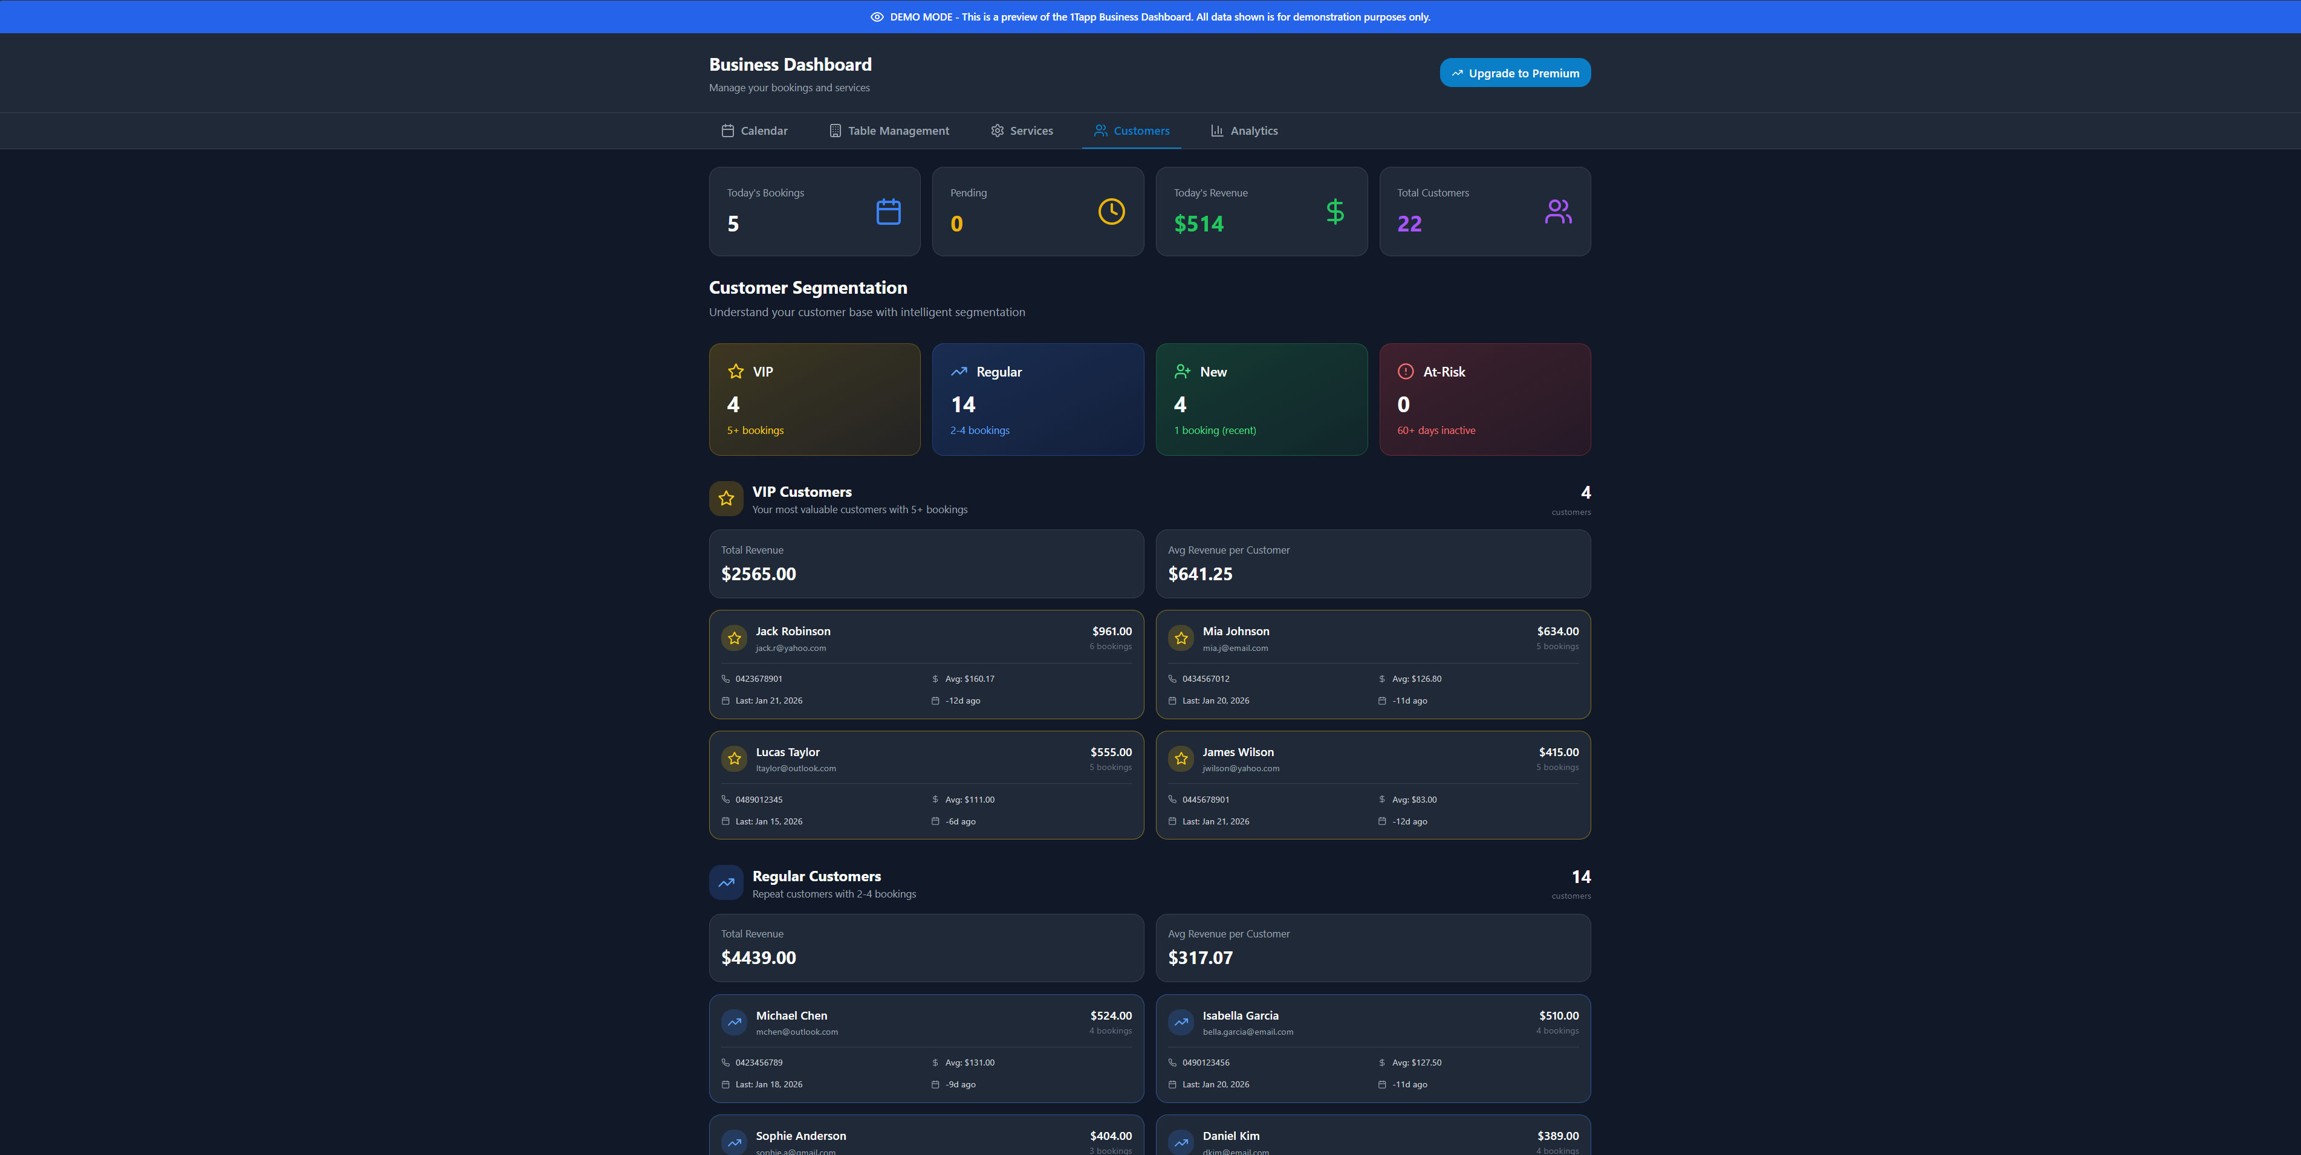The width and height of the screenshot is (2301, 1155).
Task: Click the star icon beside VIP Customers heading
Action: click(x=726, y=499)
